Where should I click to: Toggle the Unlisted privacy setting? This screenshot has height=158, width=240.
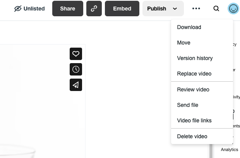click(29, 9)
